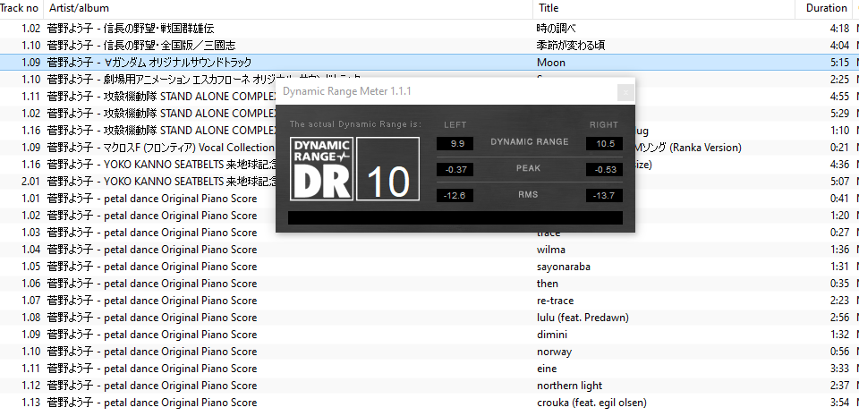The width and height of the screenshot is (859, 416).
Task: Sort playlist by Duration column header
Action: point(824,8)
